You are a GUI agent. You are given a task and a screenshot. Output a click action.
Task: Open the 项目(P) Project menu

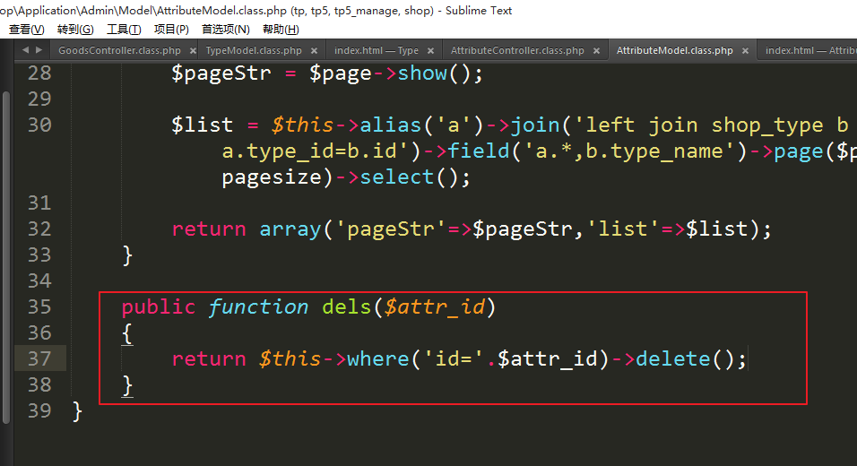[x=171, y=30]
